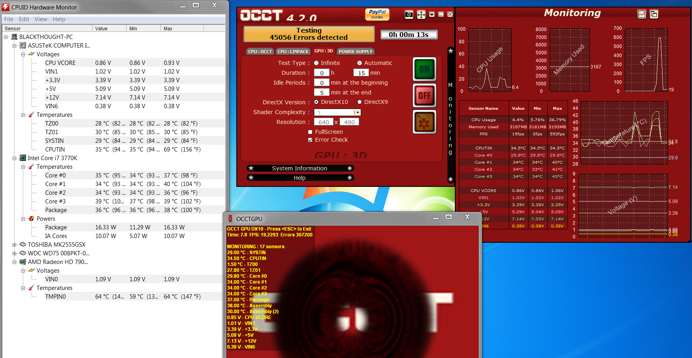Image resolution: width=692 pixels, height=358 pixels.
Task: Enable the FullScreen checkbox
Action: [x=310, y=132]
